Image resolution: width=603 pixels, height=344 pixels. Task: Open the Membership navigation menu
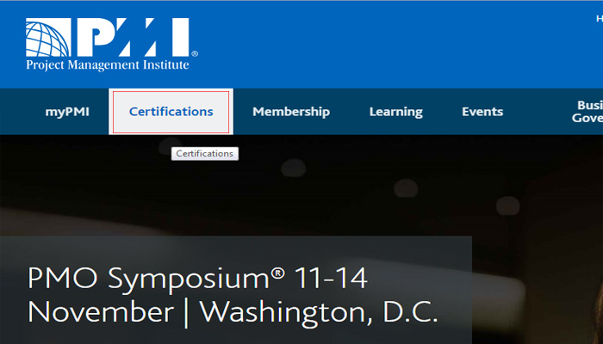291,112
